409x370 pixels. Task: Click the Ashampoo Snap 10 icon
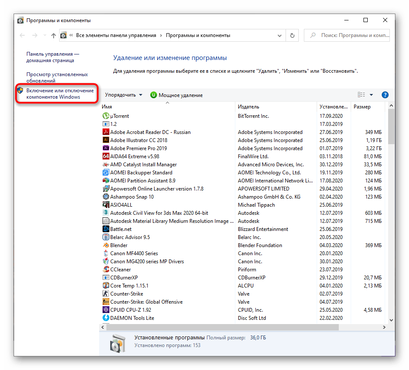click(x=106, y=196)
